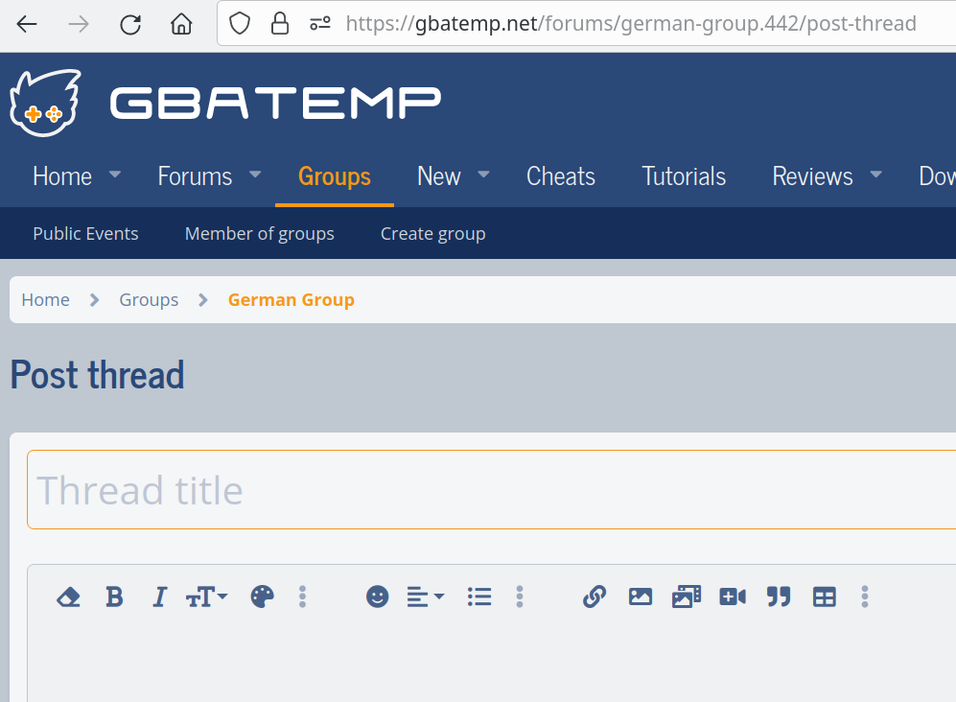The height and width of the screenshot is (702, 956).
Task: Click into the message editor body
Action: [491, 665]
